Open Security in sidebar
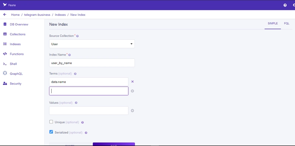 (15, 84)
